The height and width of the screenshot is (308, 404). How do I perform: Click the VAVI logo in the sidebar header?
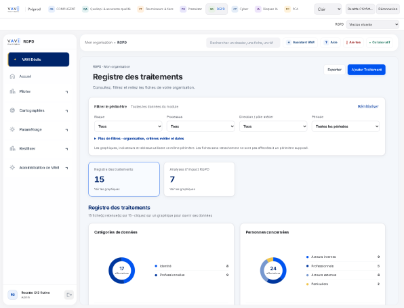click(14, 41)
